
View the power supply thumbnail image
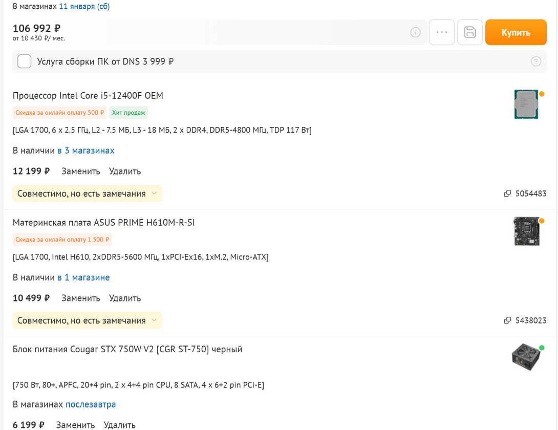click(526, 357)
